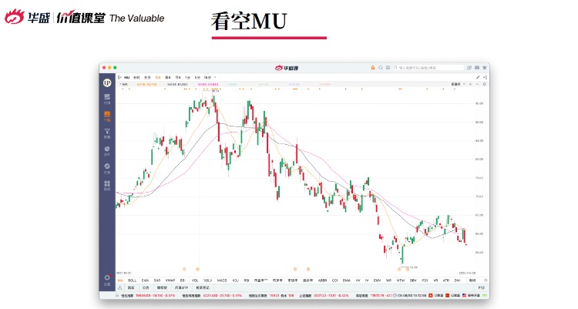
Task: Click the search field for stock codes
Action: point(428,68)
